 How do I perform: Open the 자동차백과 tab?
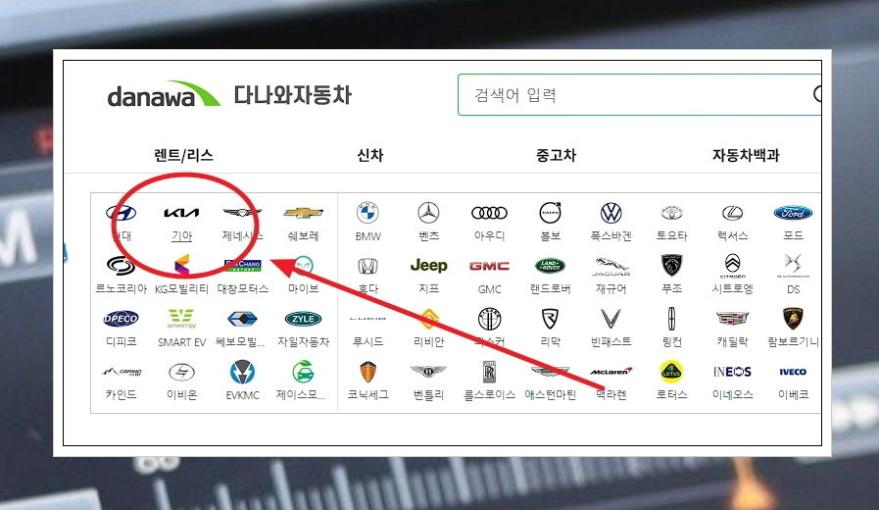(x=746, y=155)
